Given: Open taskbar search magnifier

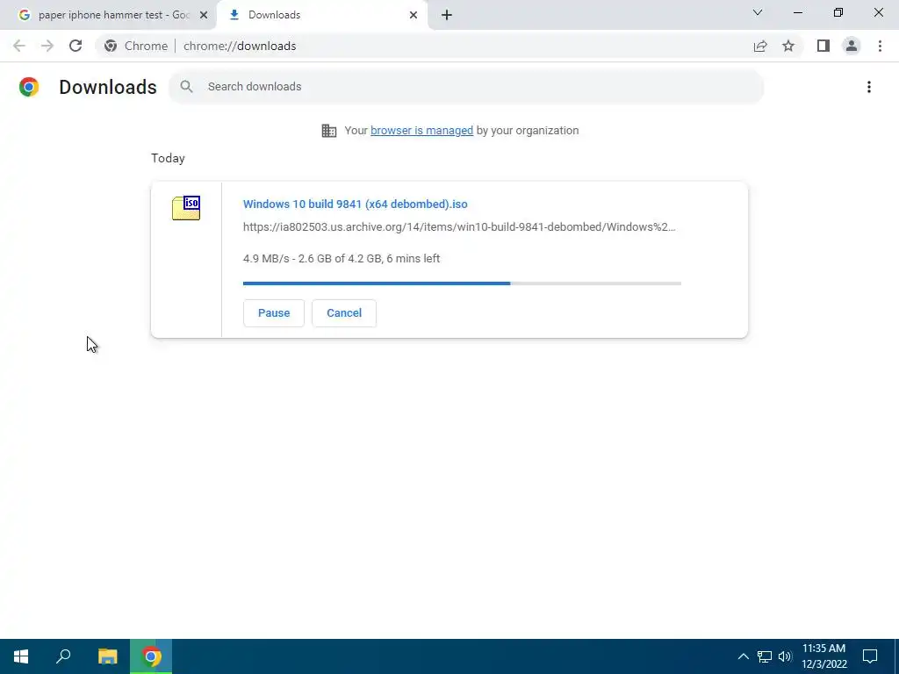Looking at the screenshot, I should pyautogui.click(x=63, y=656).
